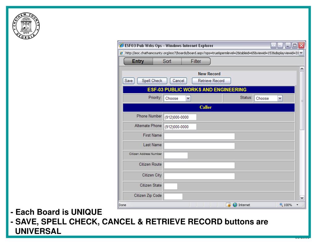Click the second gray title bar button
The image size is (317, 244).
coord(280,46)
